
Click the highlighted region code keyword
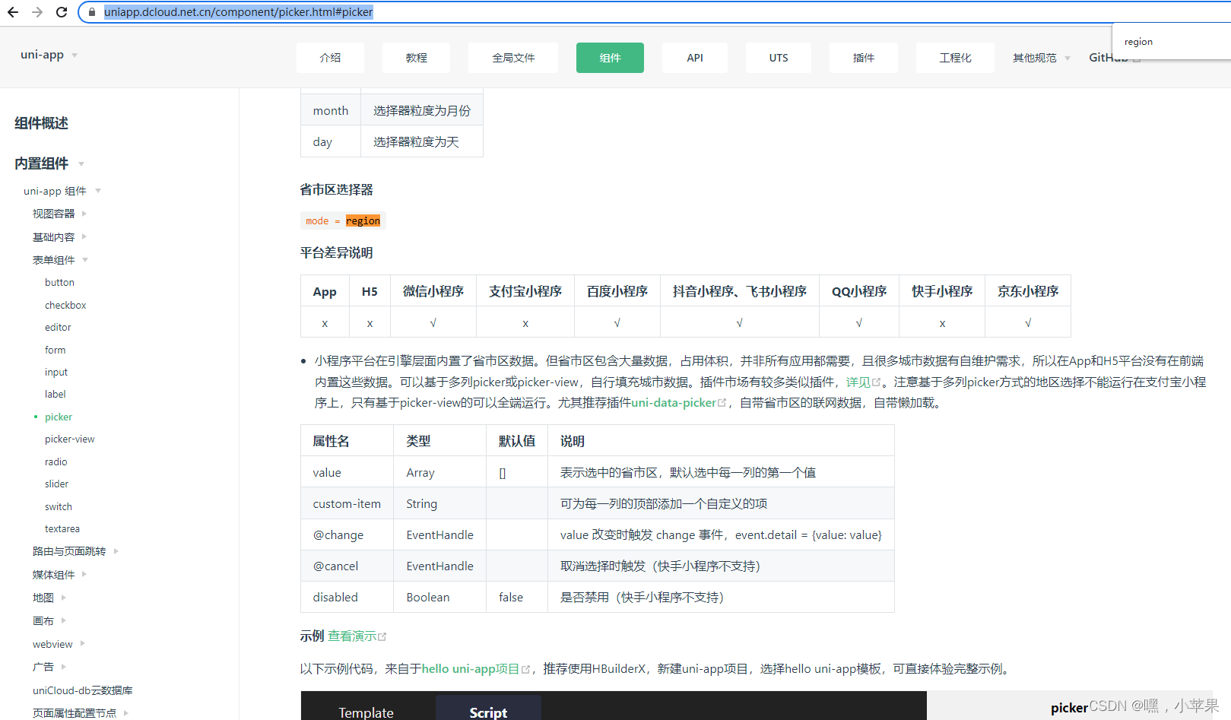pyautogui.click(x=363, y=220)
